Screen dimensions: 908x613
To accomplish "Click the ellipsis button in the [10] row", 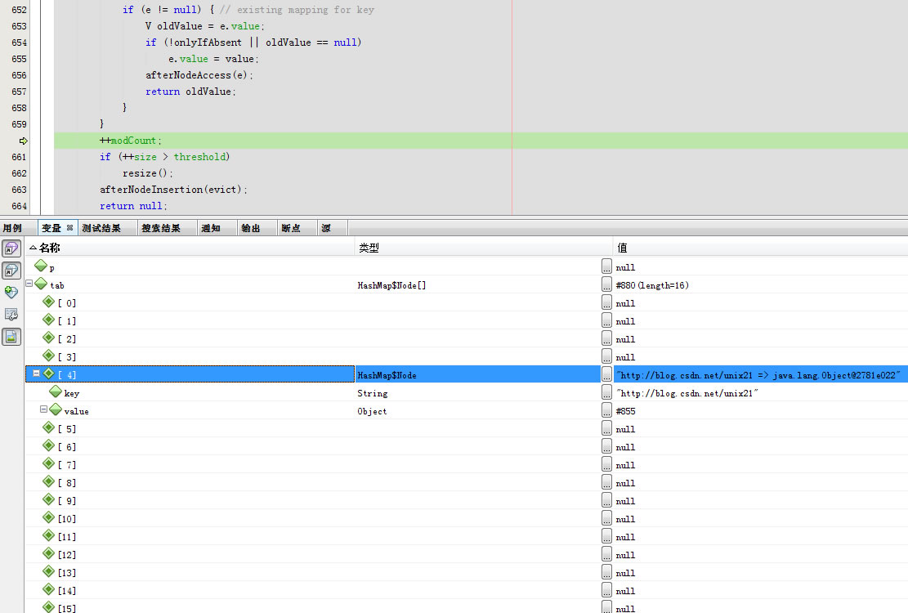I will tap(607, 517).
